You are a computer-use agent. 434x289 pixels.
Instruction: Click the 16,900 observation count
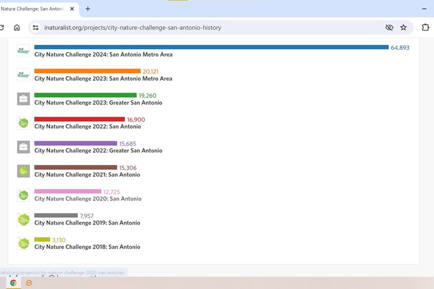136,120
